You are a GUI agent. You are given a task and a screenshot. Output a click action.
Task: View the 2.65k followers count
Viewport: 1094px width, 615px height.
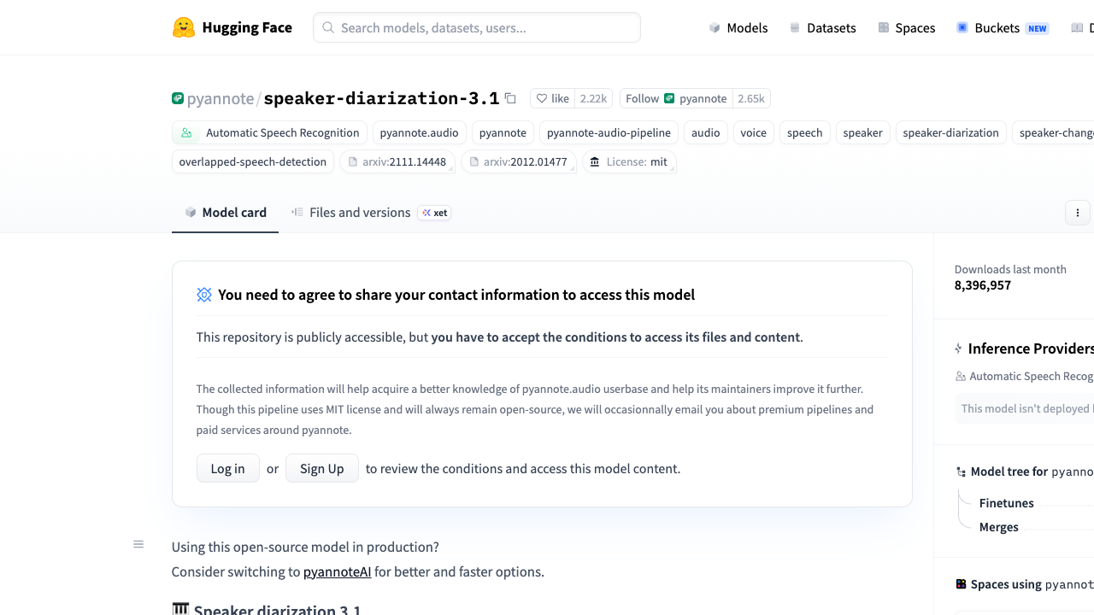tap(751, 98)
